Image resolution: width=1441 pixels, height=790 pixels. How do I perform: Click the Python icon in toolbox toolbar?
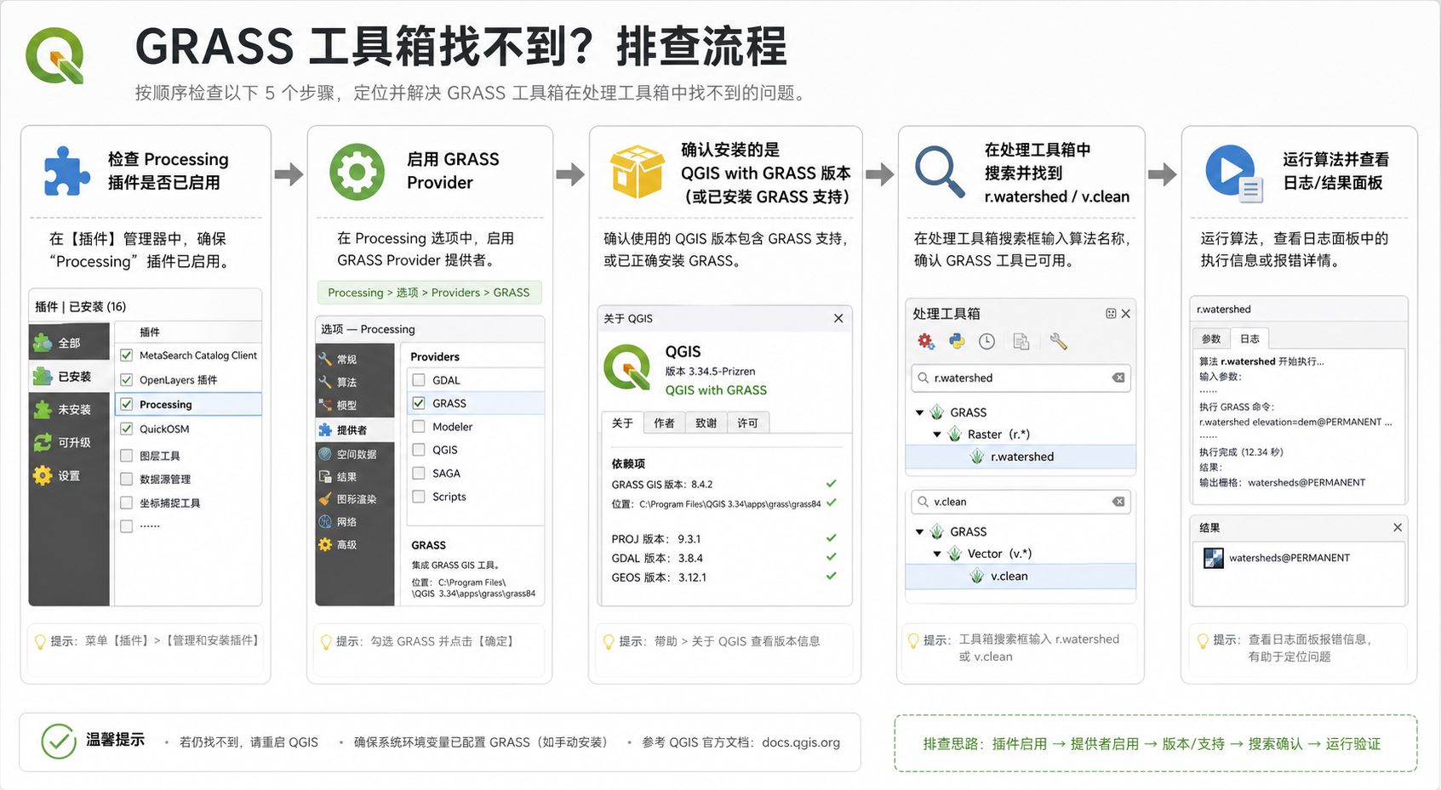(x=957, y=341)
